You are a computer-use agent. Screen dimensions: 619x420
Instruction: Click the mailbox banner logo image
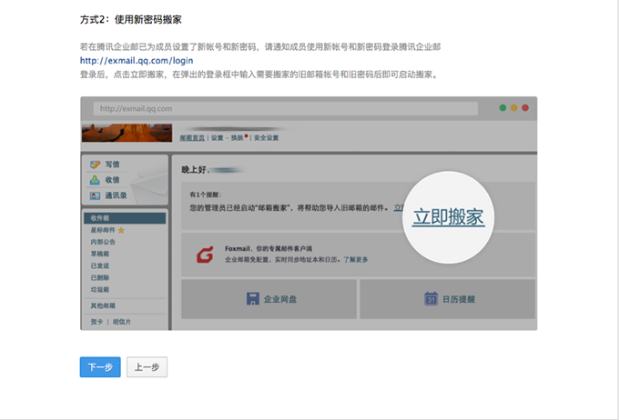125,134
